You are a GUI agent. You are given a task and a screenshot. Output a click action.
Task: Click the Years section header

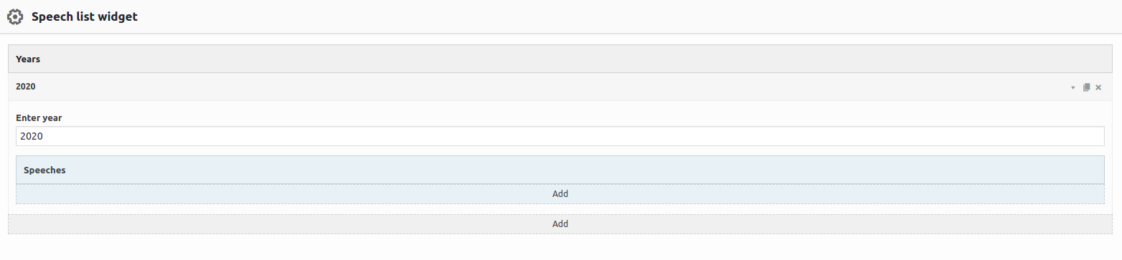pyautogui.click(x=560, y=59)
